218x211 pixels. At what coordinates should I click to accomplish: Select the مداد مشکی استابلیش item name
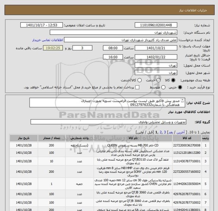(x=133, y=153)
